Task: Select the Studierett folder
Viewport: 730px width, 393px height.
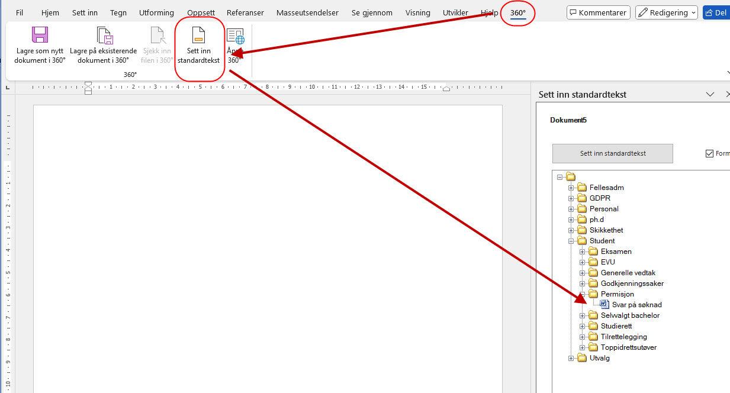Action: [611, 326]
